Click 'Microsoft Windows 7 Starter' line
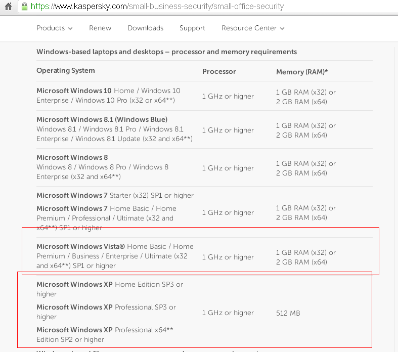This screenshot has height=352, width=398. (x=115, y=195)
